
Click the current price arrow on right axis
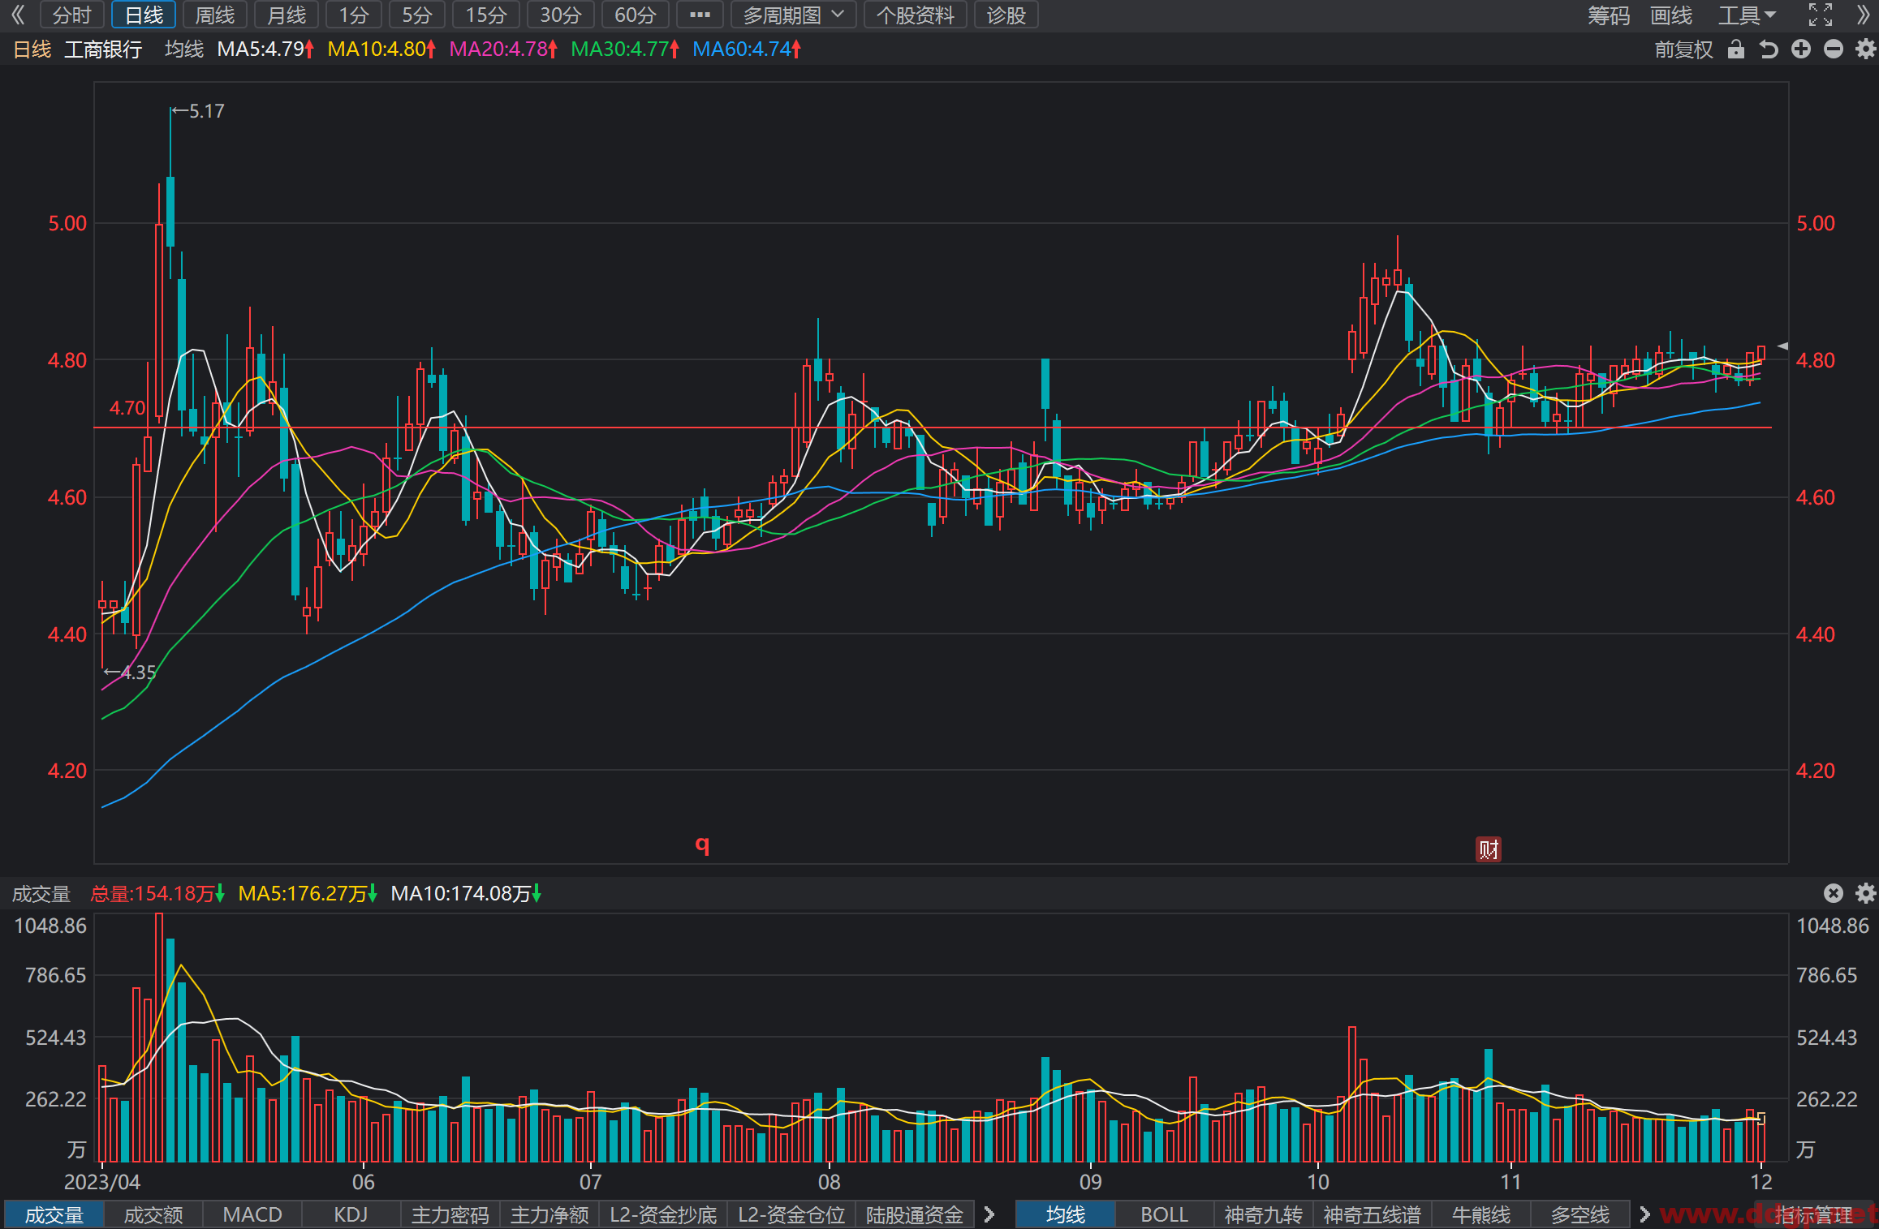click(1782, 346)
